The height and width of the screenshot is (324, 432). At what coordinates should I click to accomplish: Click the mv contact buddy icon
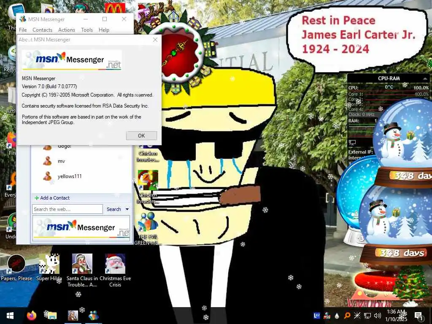pyautogui.click(x=47, y=161)
